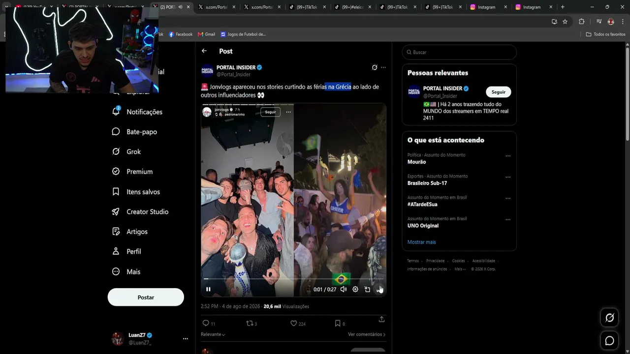Click the floating Grok button
Viewport: 630px width, 354px height.
pyautogui.click(x=609, y=318)
